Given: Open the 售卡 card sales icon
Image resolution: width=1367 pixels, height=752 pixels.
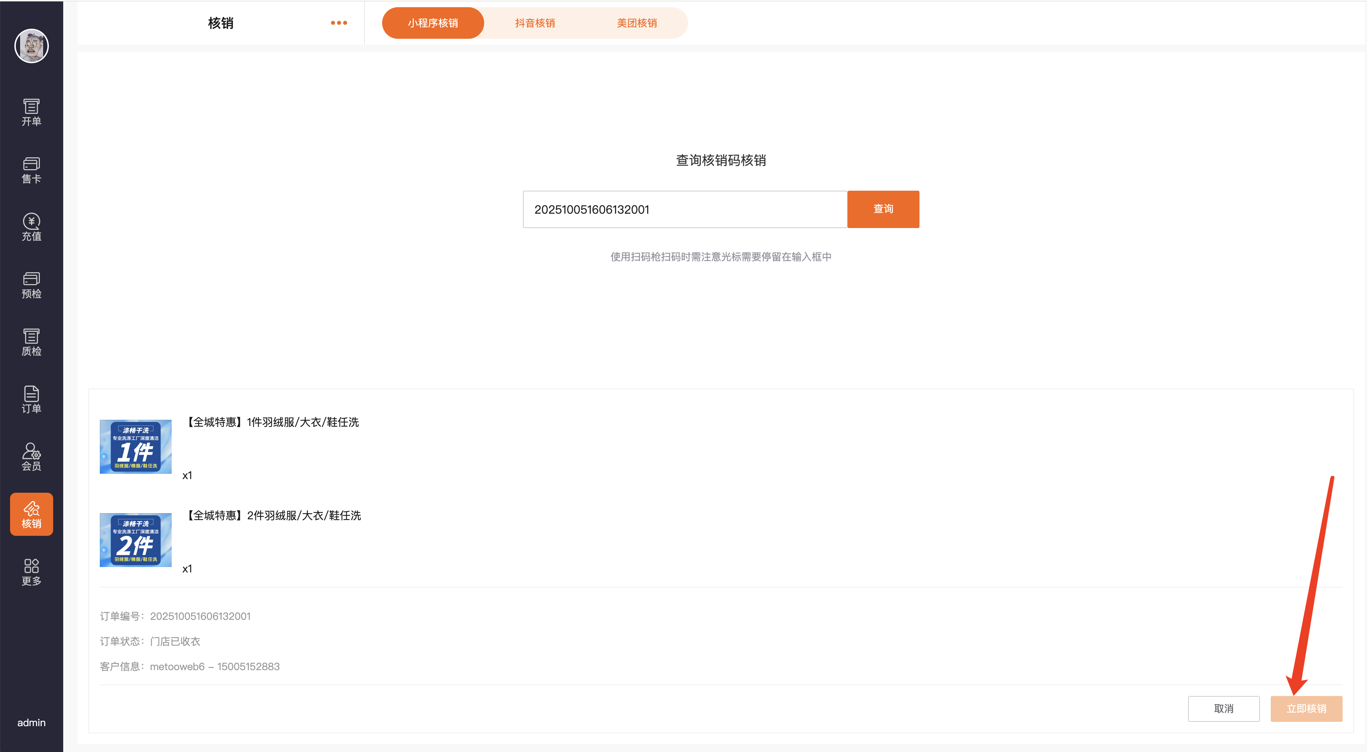Looking at the screenshot, I should [31, 170].
